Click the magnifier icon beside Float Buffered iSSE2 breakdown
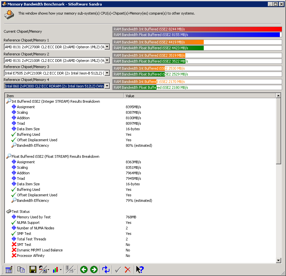Image resolution: width=286 pixels, height=276 pixels. pyautogui.click(x=8, y=156)
